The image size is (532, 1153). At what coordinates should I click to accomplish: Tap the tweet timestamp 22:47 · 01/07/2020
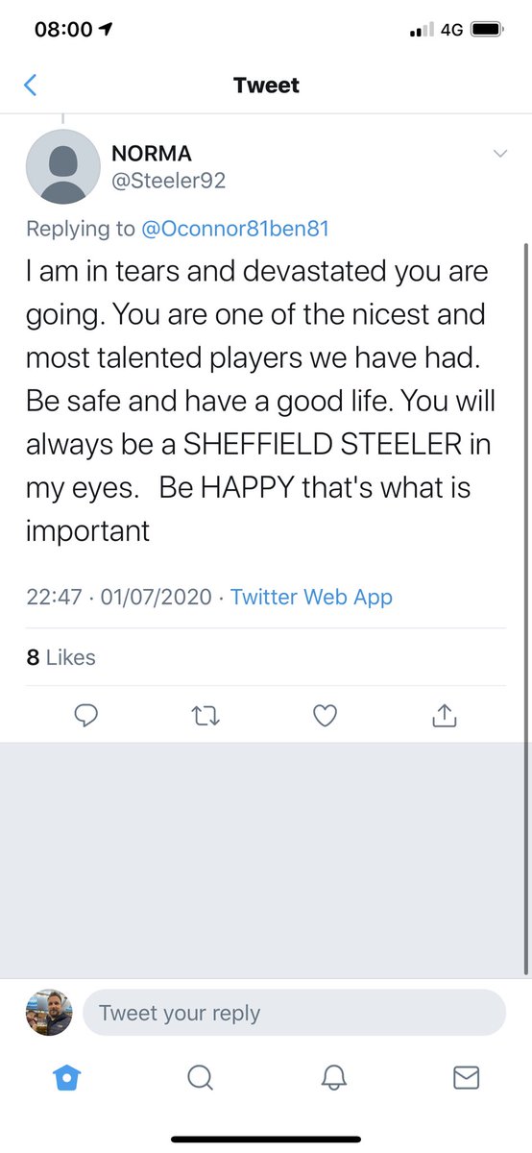[118, 597]
